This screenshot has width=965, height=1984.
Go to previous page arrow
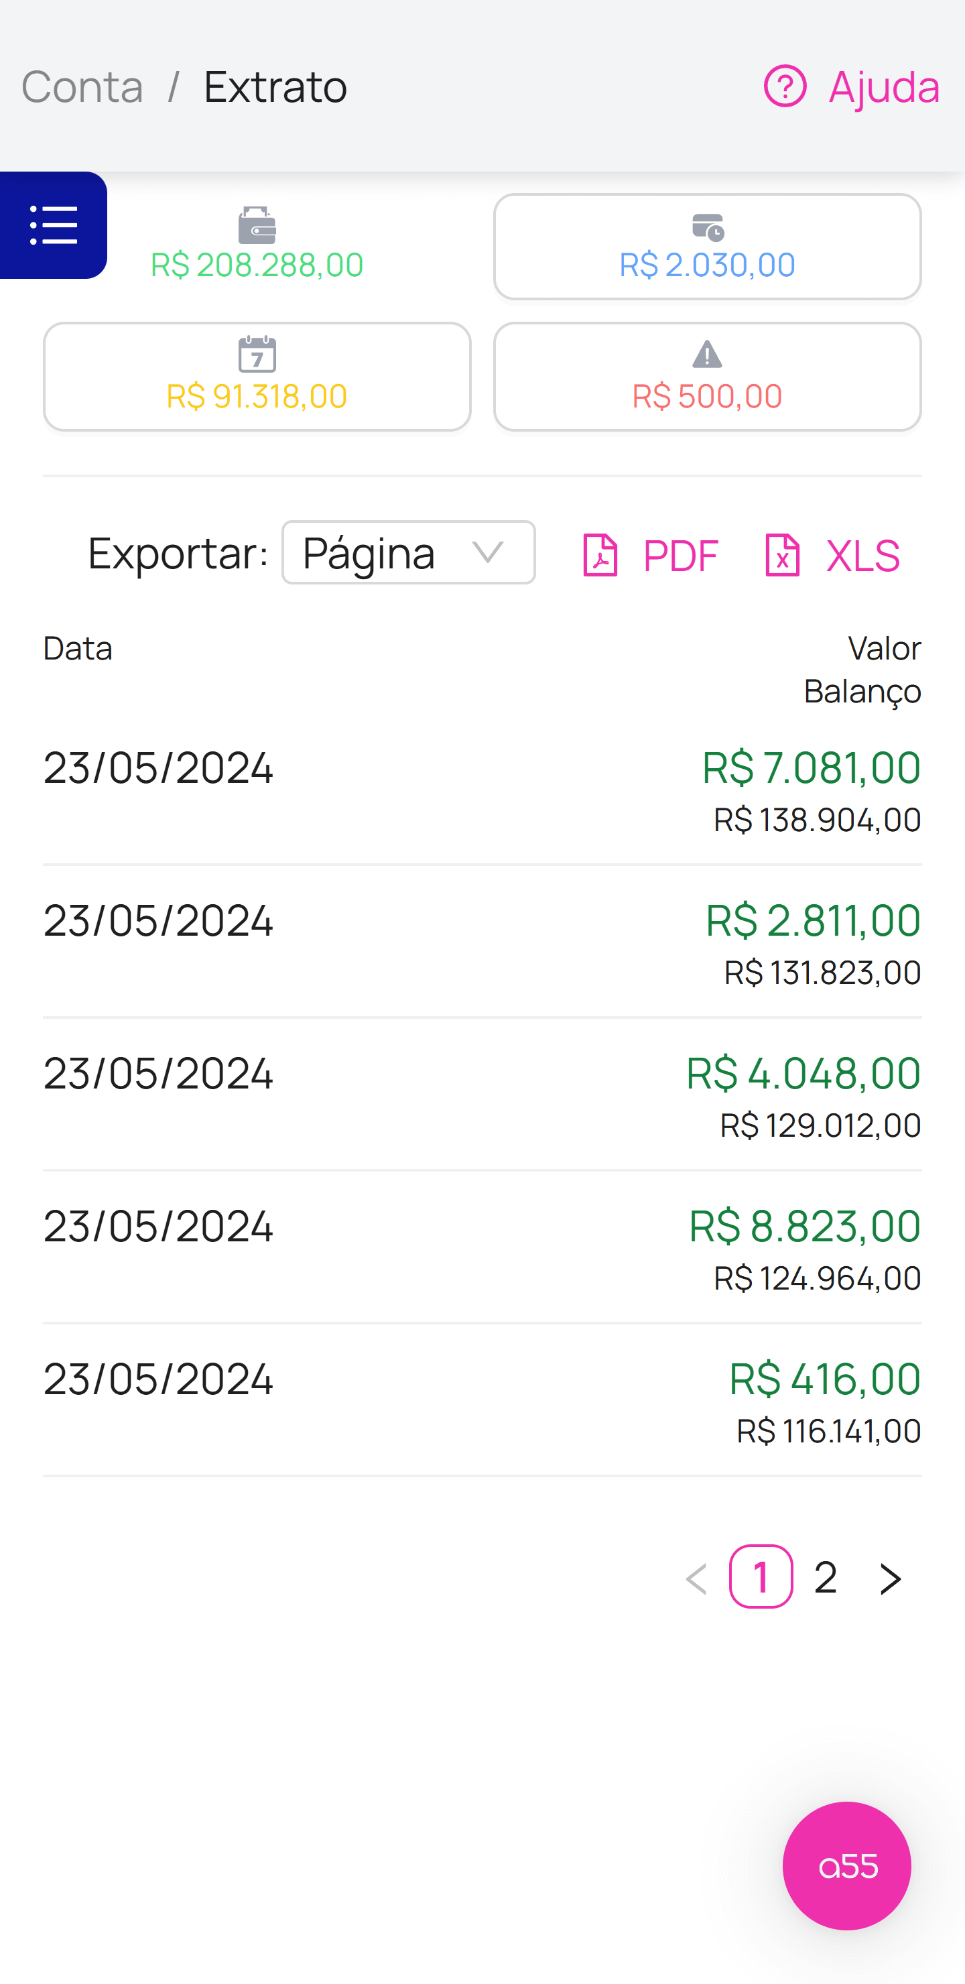(x=696, y=1578)
